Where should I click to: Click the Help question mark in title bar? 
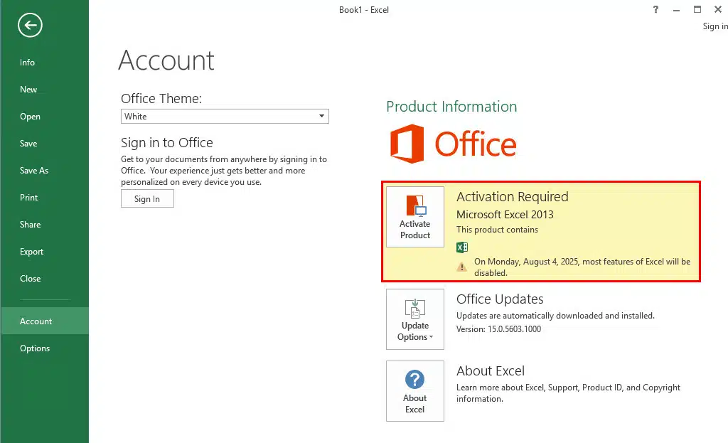[655, 9]
